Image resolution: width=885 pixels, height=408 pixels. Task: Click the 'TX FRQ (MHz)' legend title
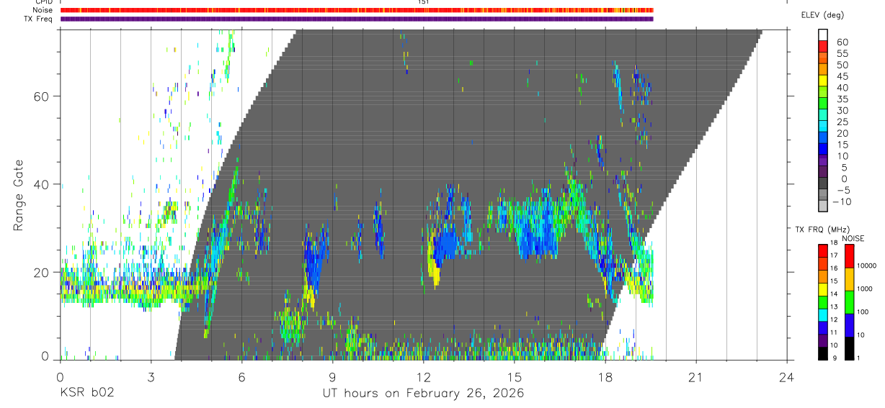[x=822, y=230]
